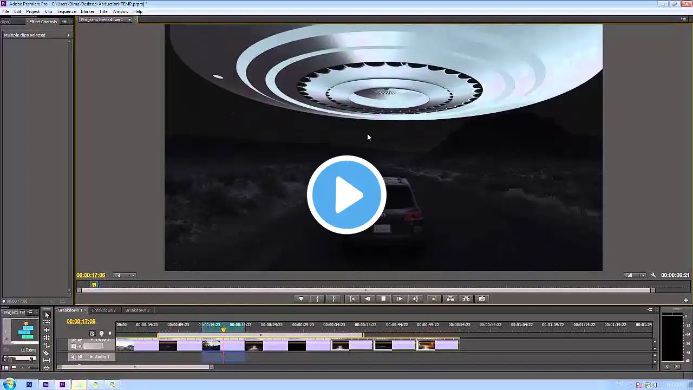Open the timeline panel menu

coord(650,310)
